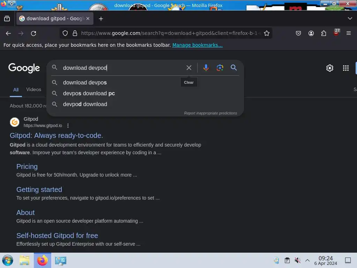The width and height of the screenshot is (357, 268).
Task: Open Google apps grid icon
Action: click(345, 68)
